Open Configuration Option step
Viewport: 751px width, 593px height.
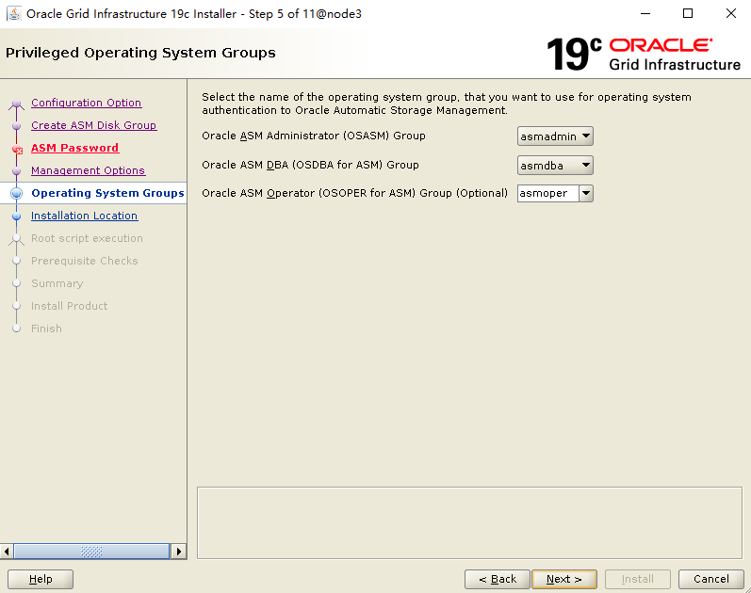86,103
